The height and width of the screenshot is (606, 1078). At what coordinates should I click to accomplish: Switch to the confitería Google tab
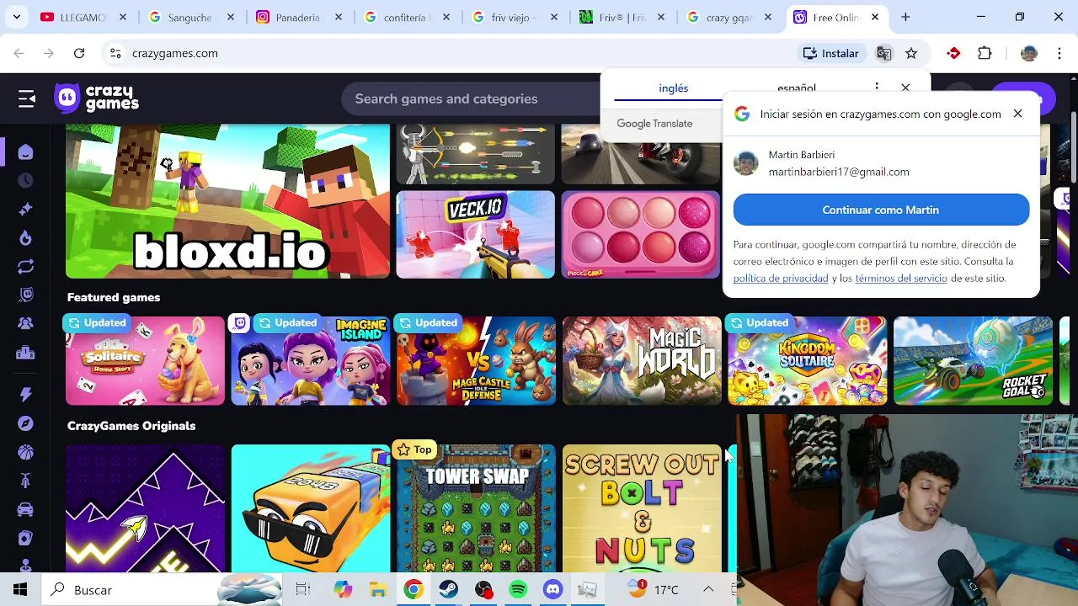click(408, 17)
